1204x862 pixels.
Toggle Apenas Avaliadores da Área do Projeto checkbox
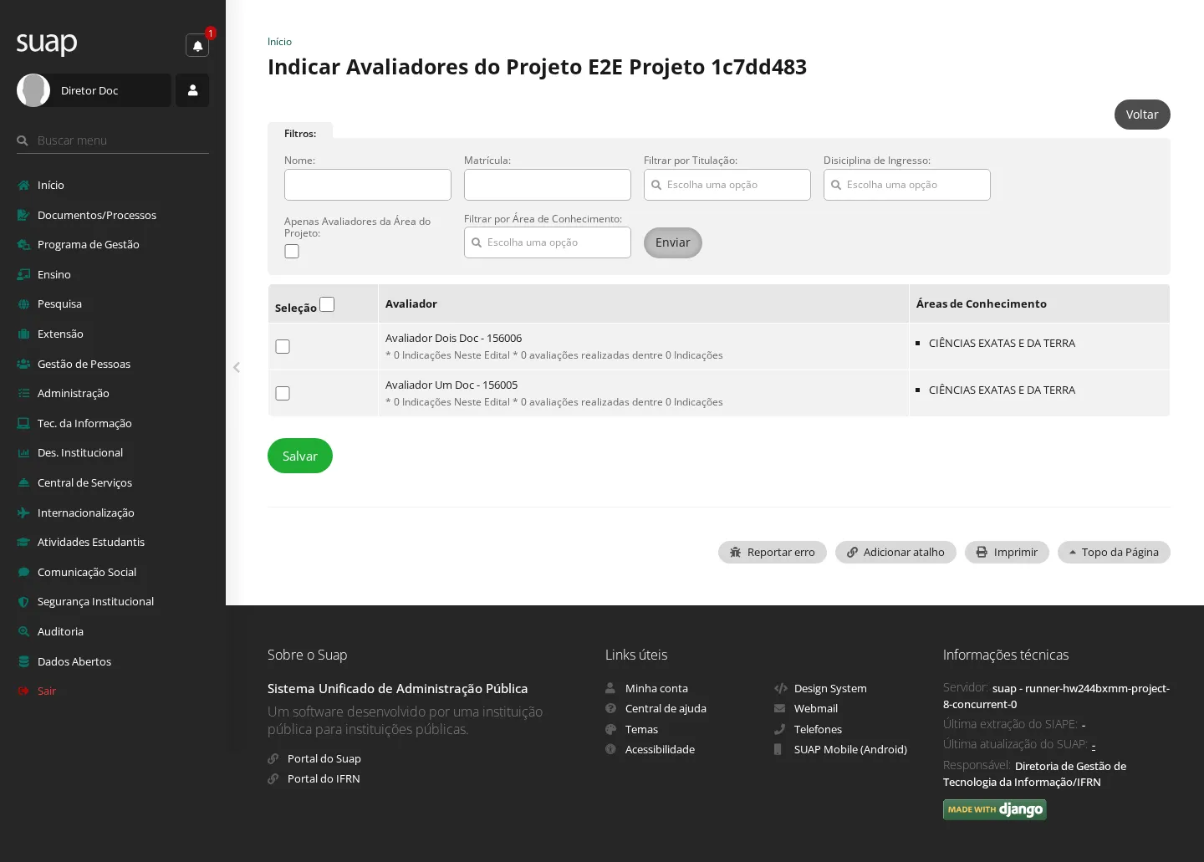[292, 251]
